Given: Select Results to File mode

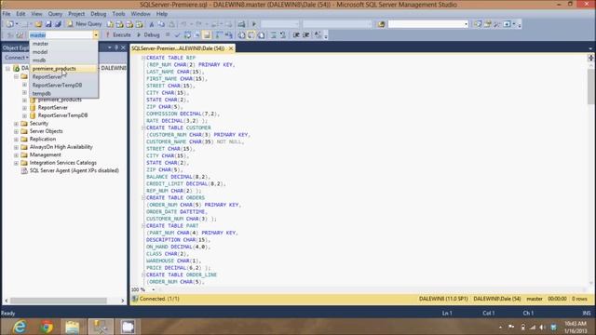Looking at the screenshot, I should pyautogui.click(x=261, y=35).
